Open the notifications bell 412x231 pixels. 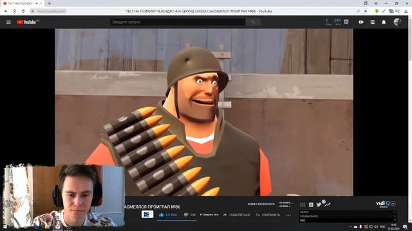coord(384,22)
